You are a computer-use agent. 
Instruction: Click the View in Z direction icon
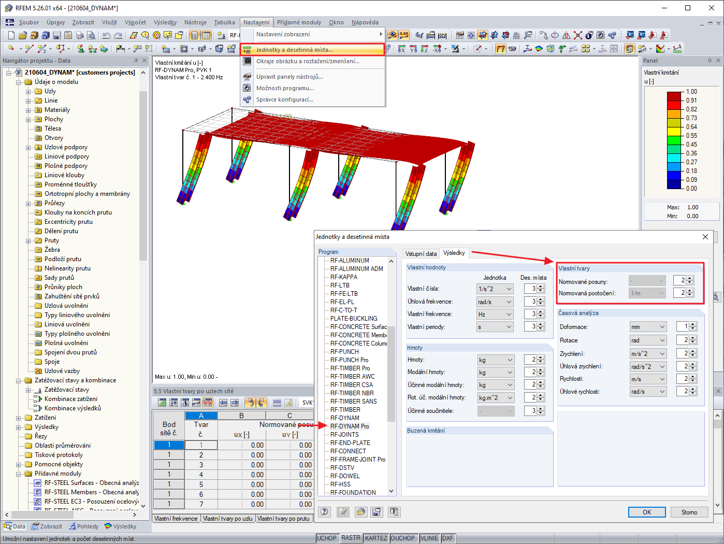click(424, 49)
